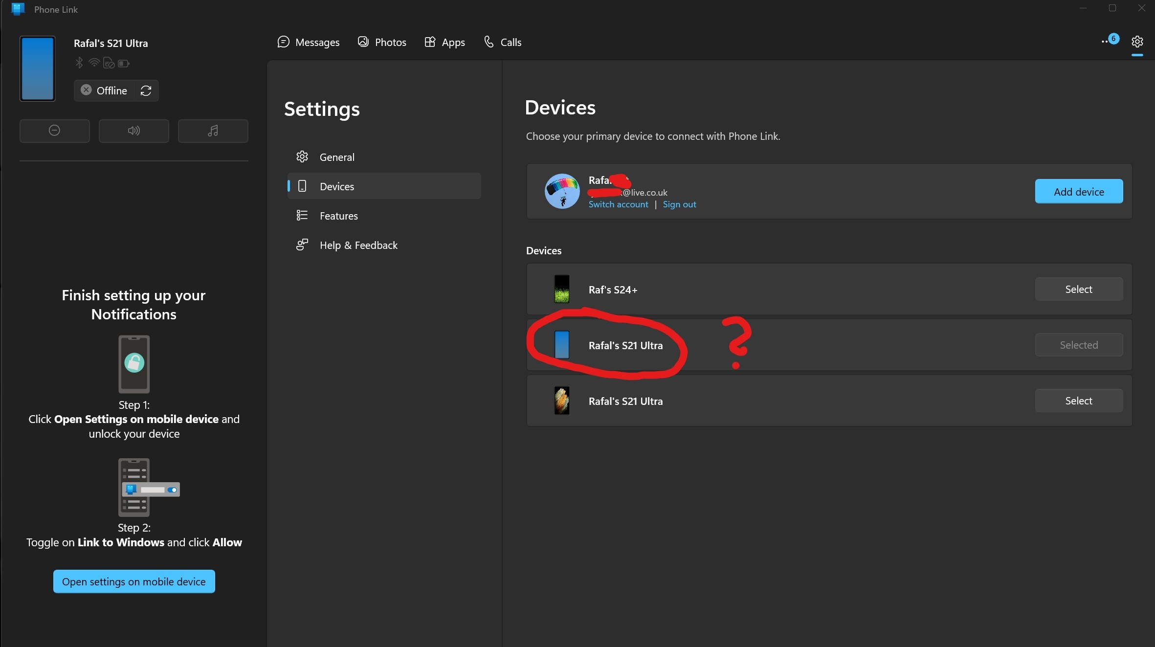The image size is (1155, 647).
Task: Toggle the Do Not Disturb button
Action: point(54,131)
